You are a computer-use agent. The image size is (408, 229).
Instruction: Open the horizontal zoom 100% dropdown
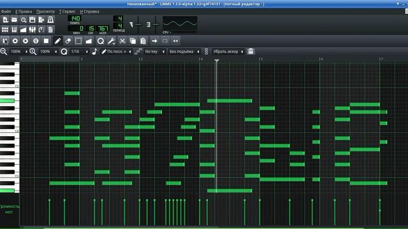(x=18, y=52)
